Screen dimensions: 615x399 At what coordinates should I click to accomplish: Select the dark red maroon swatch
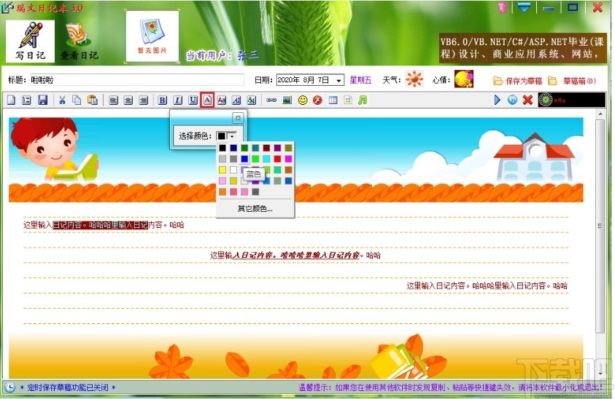(x=266, y=148)
